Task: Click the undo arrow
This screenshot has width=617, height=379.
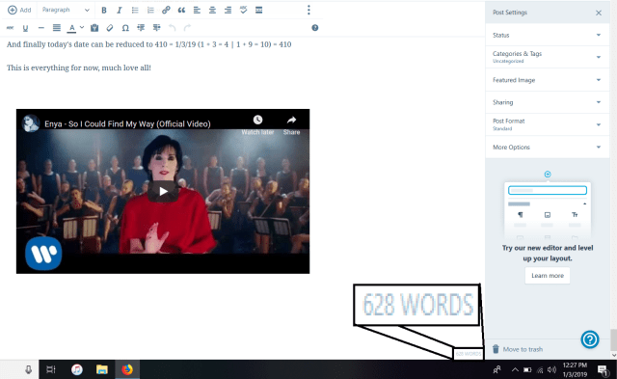Action: (172, 28)
